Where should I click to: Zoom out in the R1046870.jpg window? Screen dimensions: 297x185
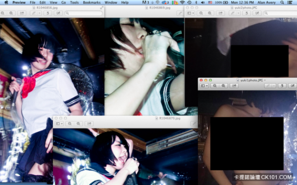pyautogui.click(x=70, y=123)
